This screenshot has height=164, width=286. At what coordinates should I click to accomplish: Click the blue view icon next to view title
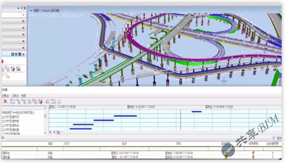coord(31,10)
